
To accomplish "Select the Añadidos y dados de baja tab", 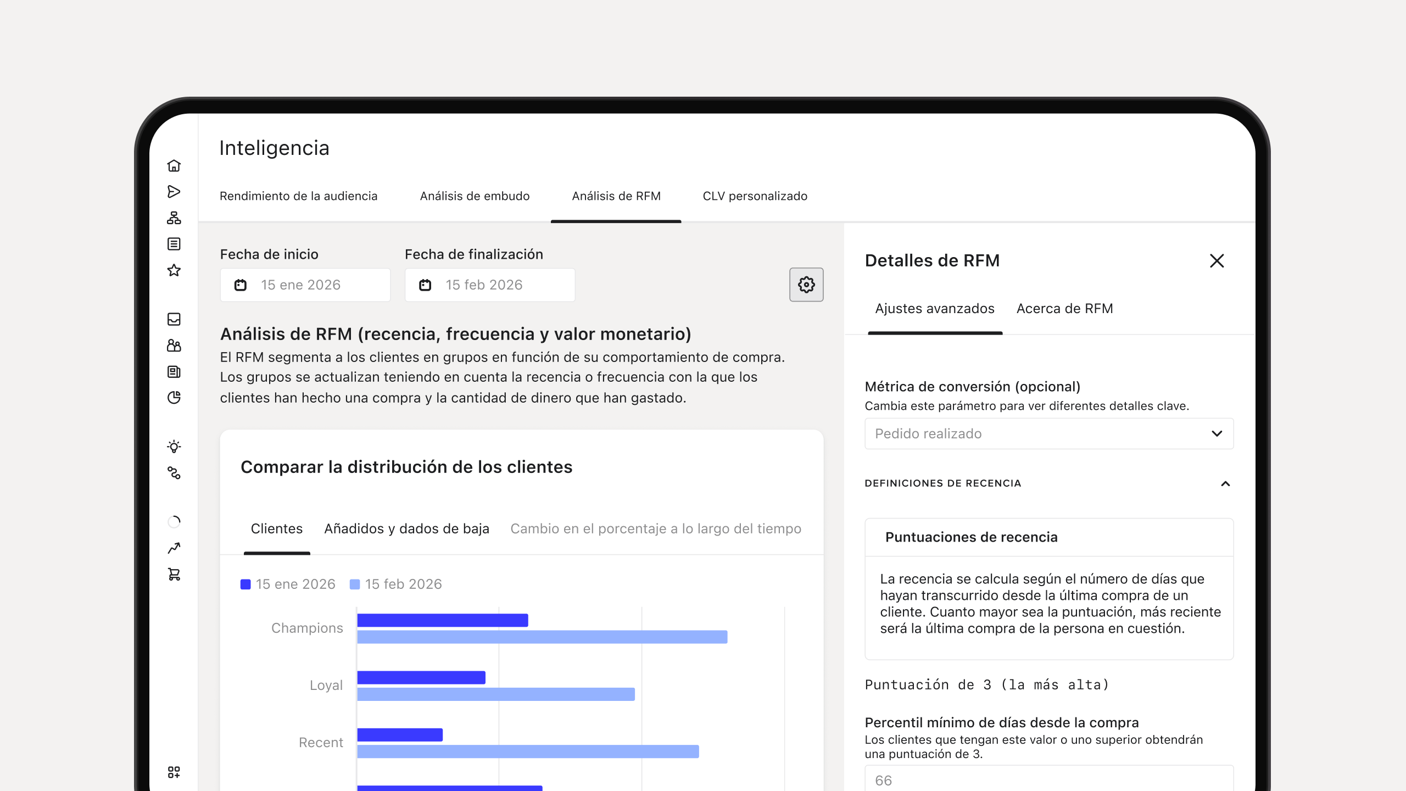I will [x=406, y=528].
